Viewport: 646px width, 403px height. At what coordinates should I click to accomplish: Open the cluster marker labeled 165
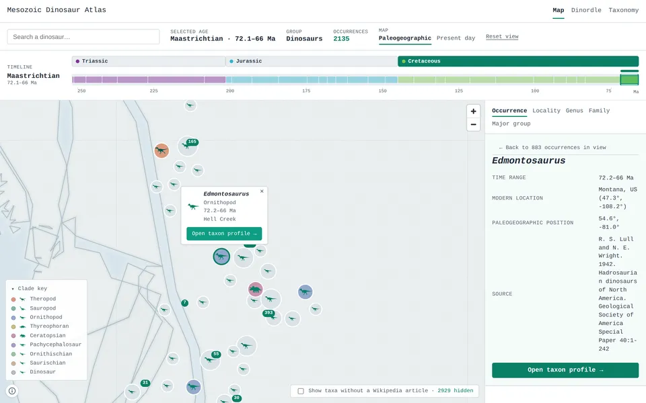click(188, 146)
